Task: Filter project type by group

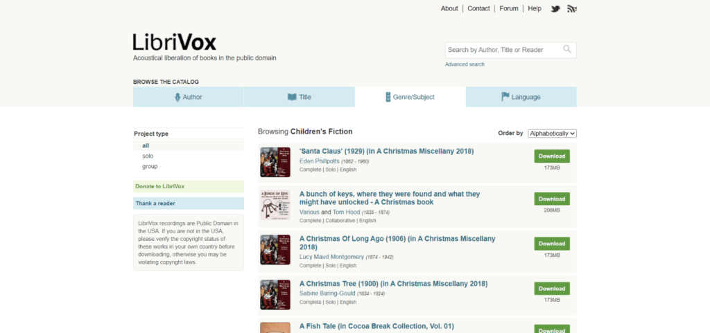Action: pos(150,166)
